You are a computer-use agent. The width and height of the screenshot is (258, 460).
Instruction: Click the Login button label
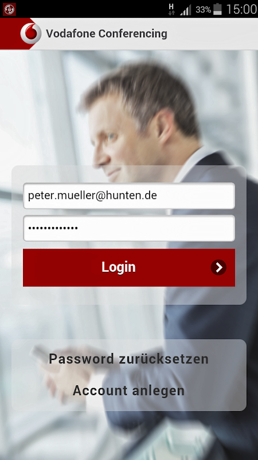[x=119, y=267]
